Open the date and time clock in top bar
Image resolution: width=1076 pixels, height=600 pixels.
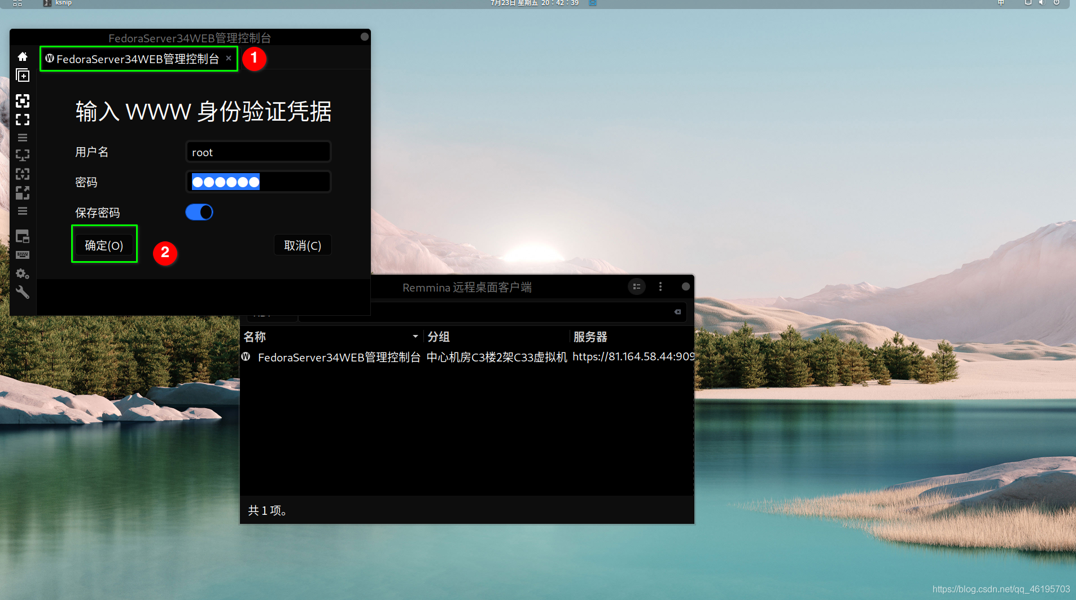click(535, 3)
